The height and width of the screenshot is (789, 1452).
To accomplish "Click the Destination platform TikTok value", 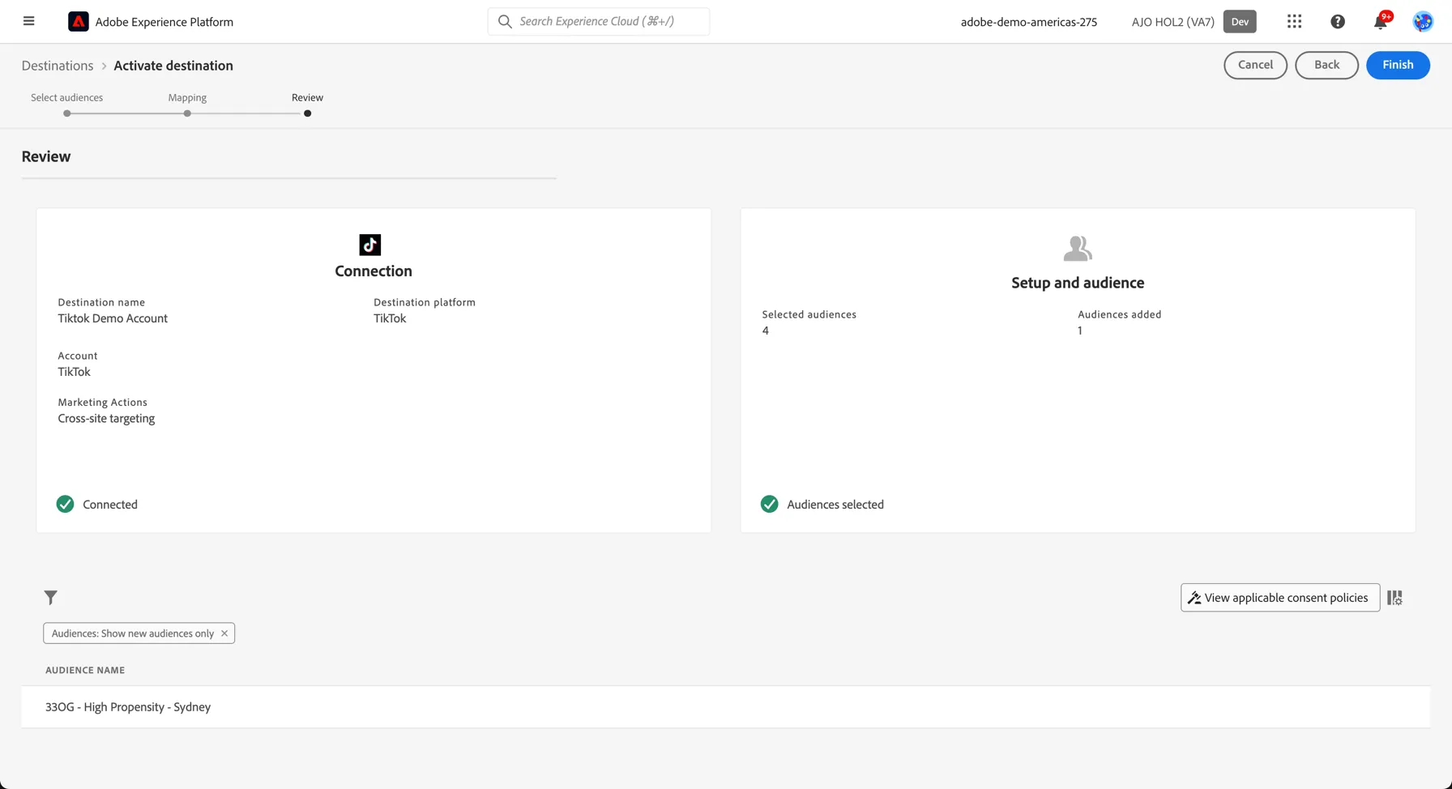I will pos(390,318).
